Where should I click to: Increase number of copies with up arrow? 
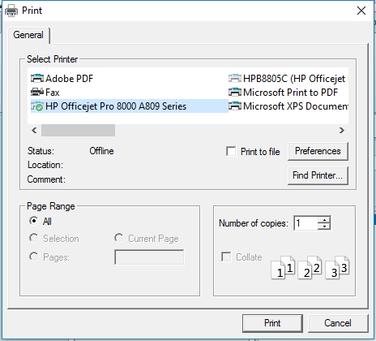click(324, 220)
